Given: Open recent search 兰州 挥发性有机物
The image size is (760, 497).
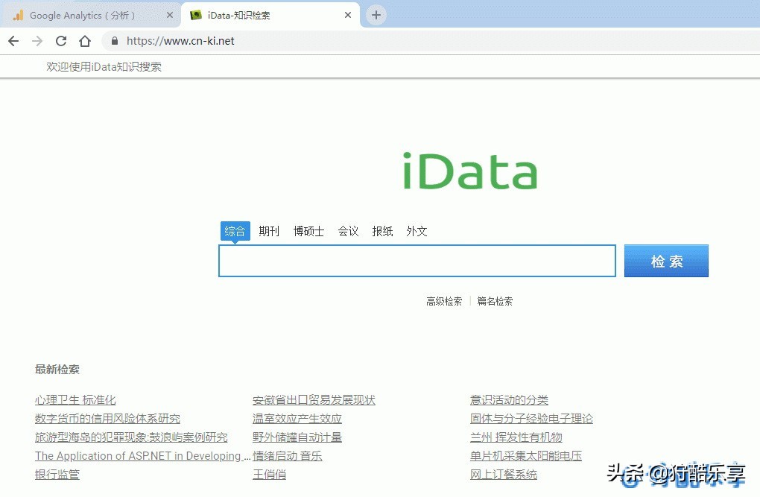Looking at the screenshot, I should [516, 437].
